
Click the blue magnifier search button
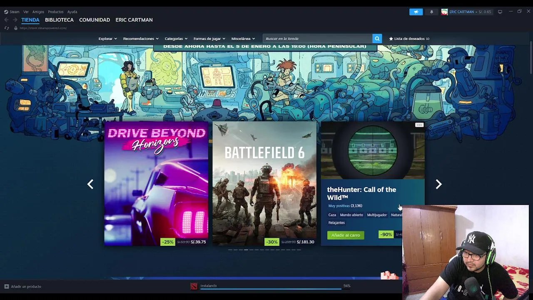click(377, 39)
